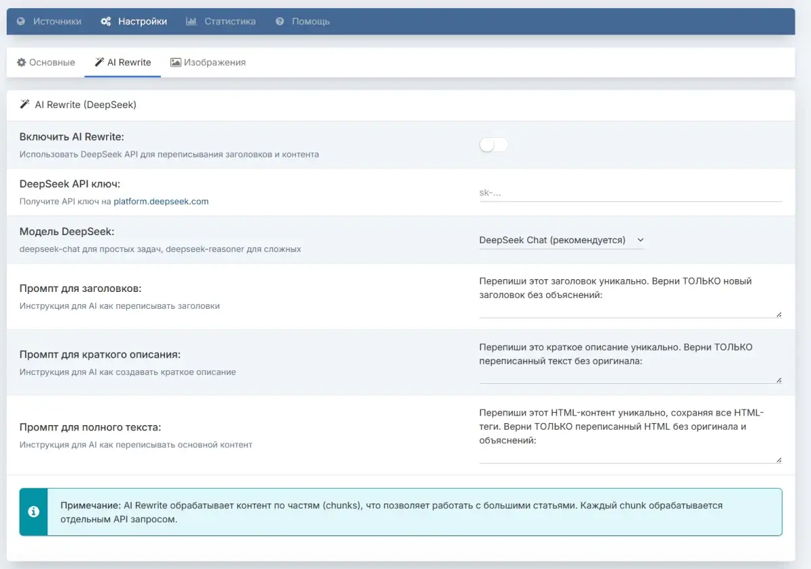The width and height of the screenshot is (811, 569).
Task: Click the info icon in the note box
Action: click(x=33, y=512)
